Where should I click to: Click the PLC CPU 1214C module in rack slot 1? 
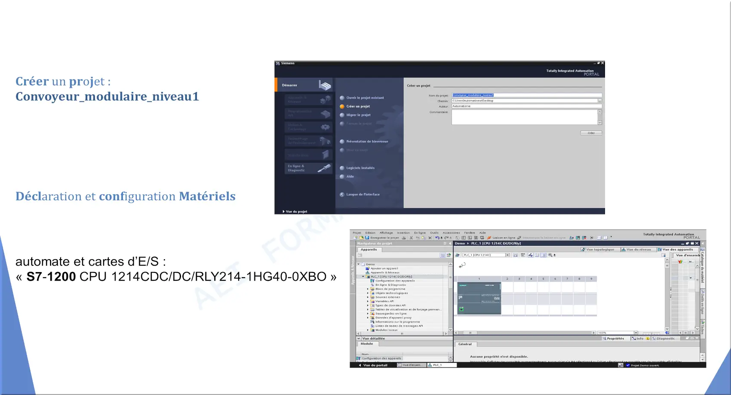[479, 298]
